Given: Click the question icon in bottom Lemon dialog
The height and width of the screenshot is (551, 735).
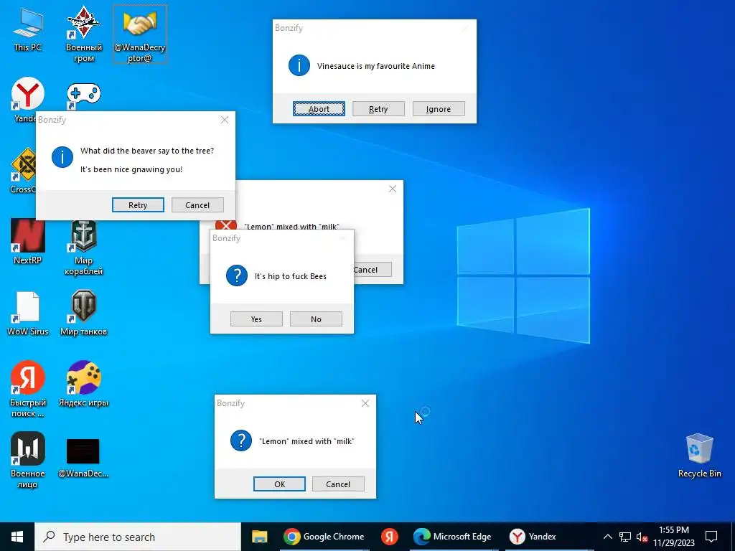Looking at the screenshot, I should click(241, 441).
